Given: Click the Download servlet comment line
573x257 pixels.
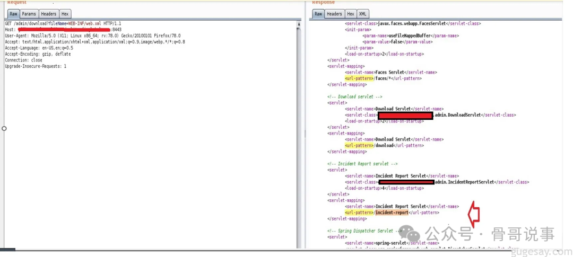Looking at the screenshot, I should [354, 97].
